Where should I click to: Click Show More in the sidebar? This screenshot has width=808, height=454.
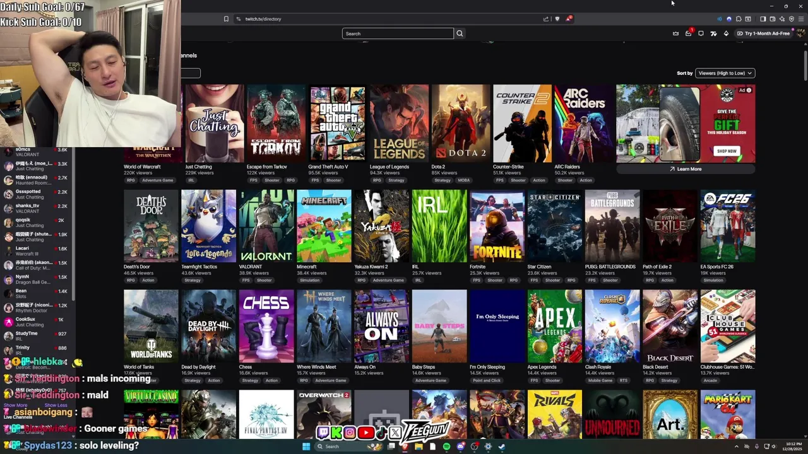pyautogui.click(x=16, y=405)
